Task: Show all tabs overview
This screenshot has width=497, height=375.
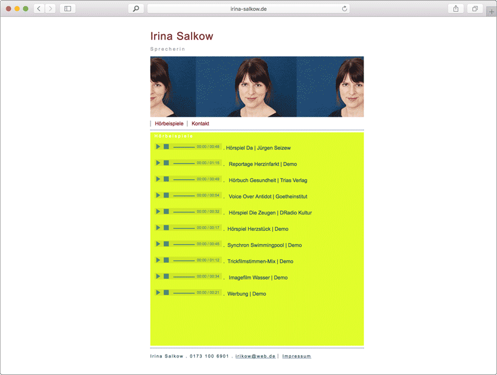Action: 475,9
